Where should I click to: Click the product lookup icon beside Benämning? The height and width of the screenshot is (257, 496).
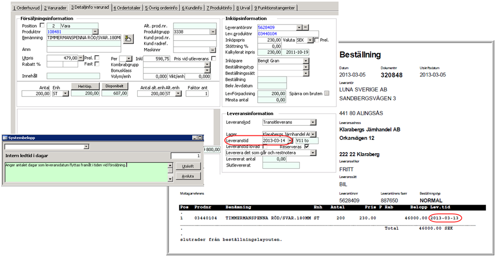point(128,39)
